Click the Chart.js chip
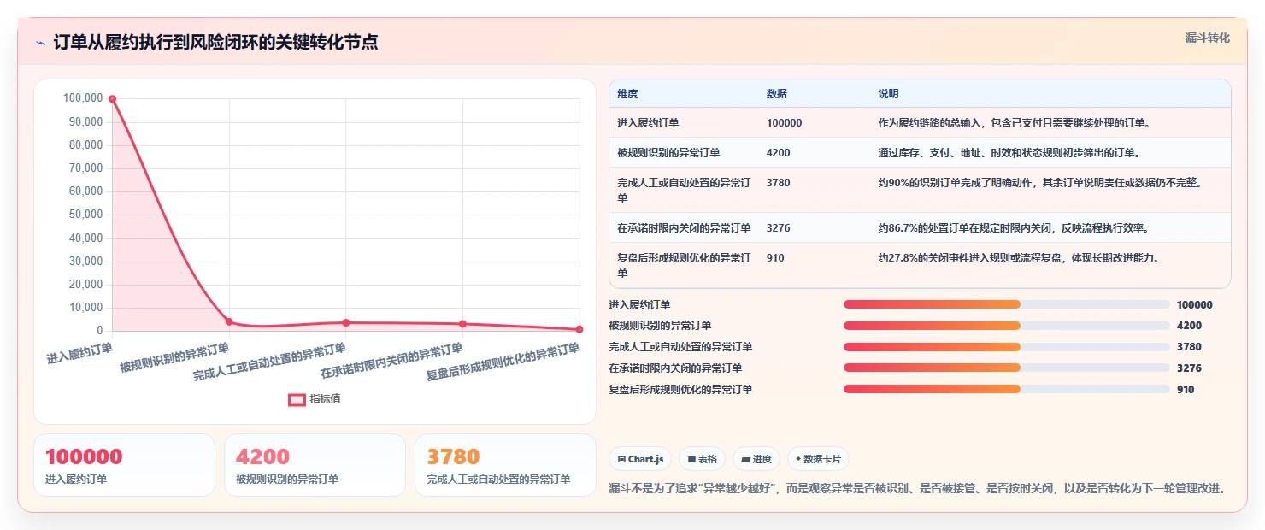The image size is (1265, 530). coord(640,459)
